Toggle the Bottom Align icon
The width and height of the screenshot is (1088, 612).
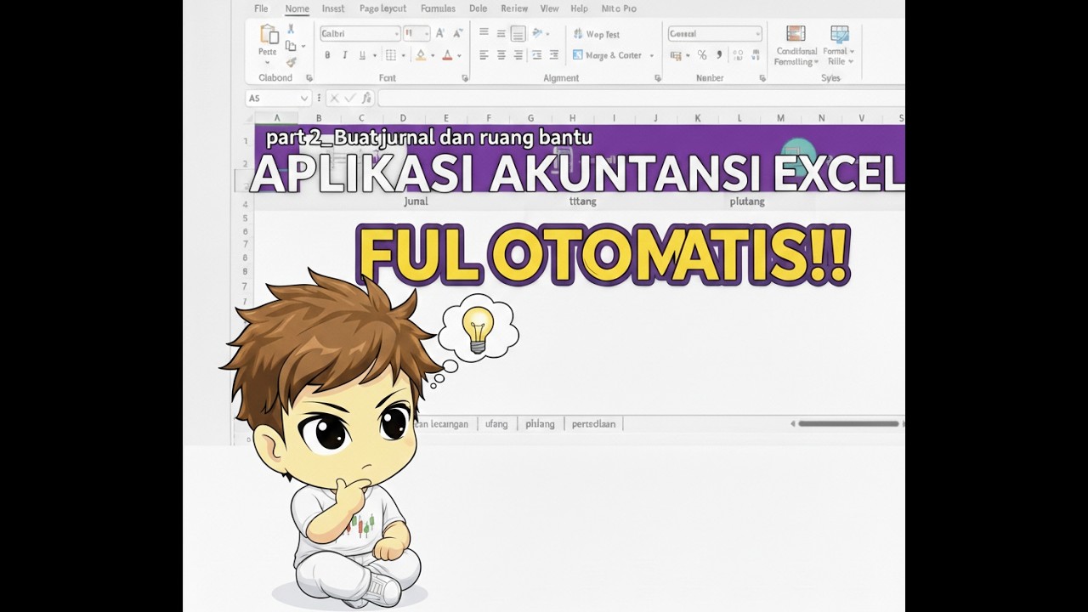518,34
